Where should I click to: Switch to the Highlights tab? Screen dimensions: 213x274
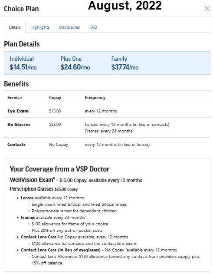[40, 27]
